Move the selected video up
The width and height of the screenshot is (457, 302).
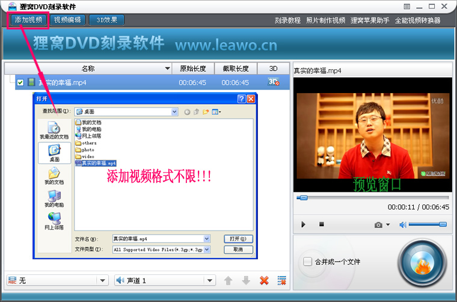(x=228, y=280)
